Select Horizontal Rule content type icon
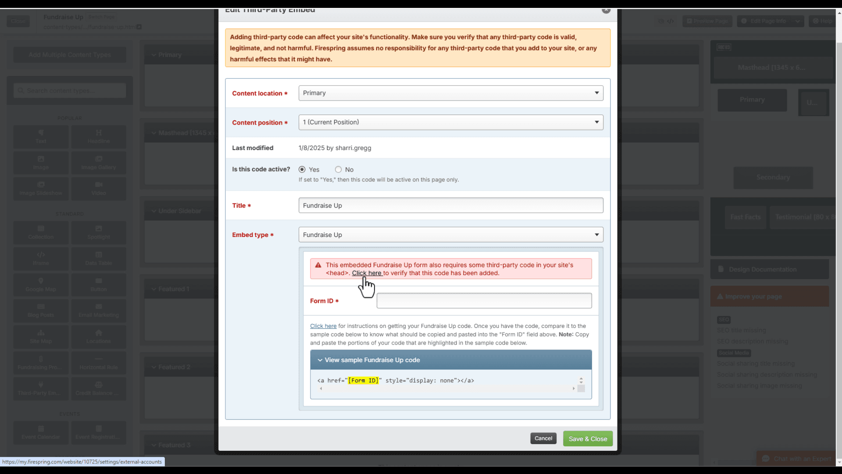This screenshot has width=842, height=474. tap(99, 363)
